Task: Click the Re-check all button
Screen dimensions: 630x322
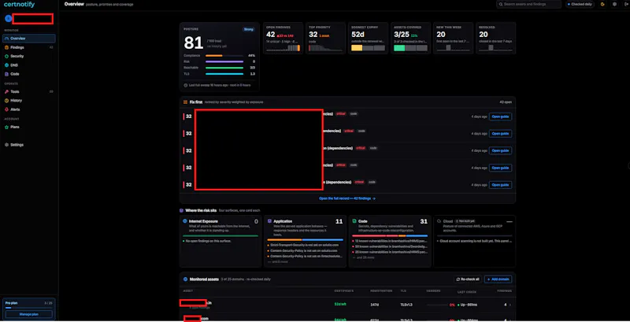Action: 468,279
